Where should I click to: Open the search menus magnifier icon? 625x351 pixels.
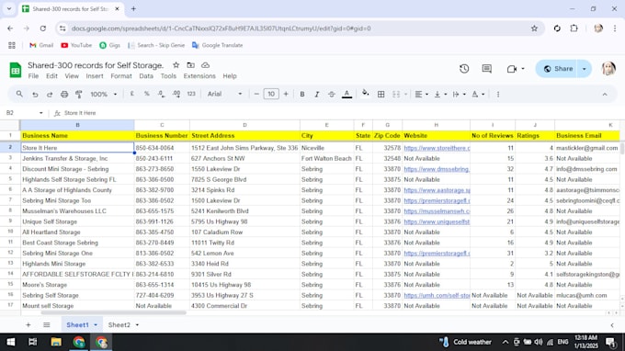pyautogui.click(x=19, y=94)
